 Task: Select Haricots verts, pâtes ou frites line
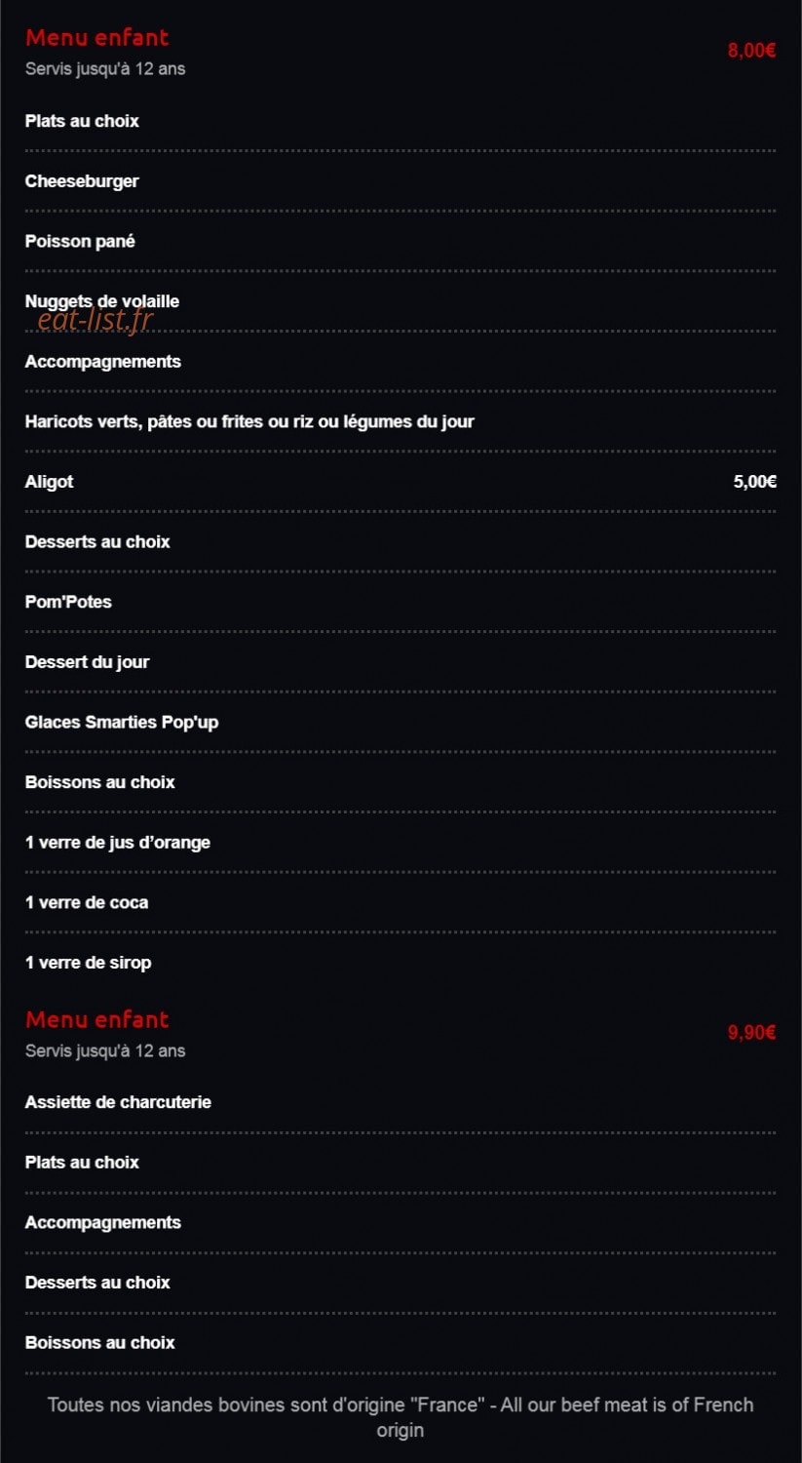coord(249,421)
